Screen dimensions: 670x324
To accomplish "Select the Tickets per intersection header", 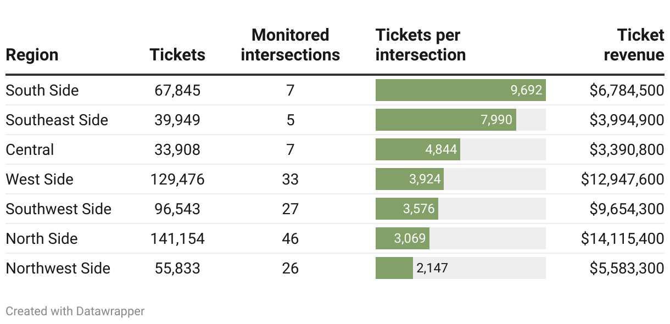I will [421, 45].
